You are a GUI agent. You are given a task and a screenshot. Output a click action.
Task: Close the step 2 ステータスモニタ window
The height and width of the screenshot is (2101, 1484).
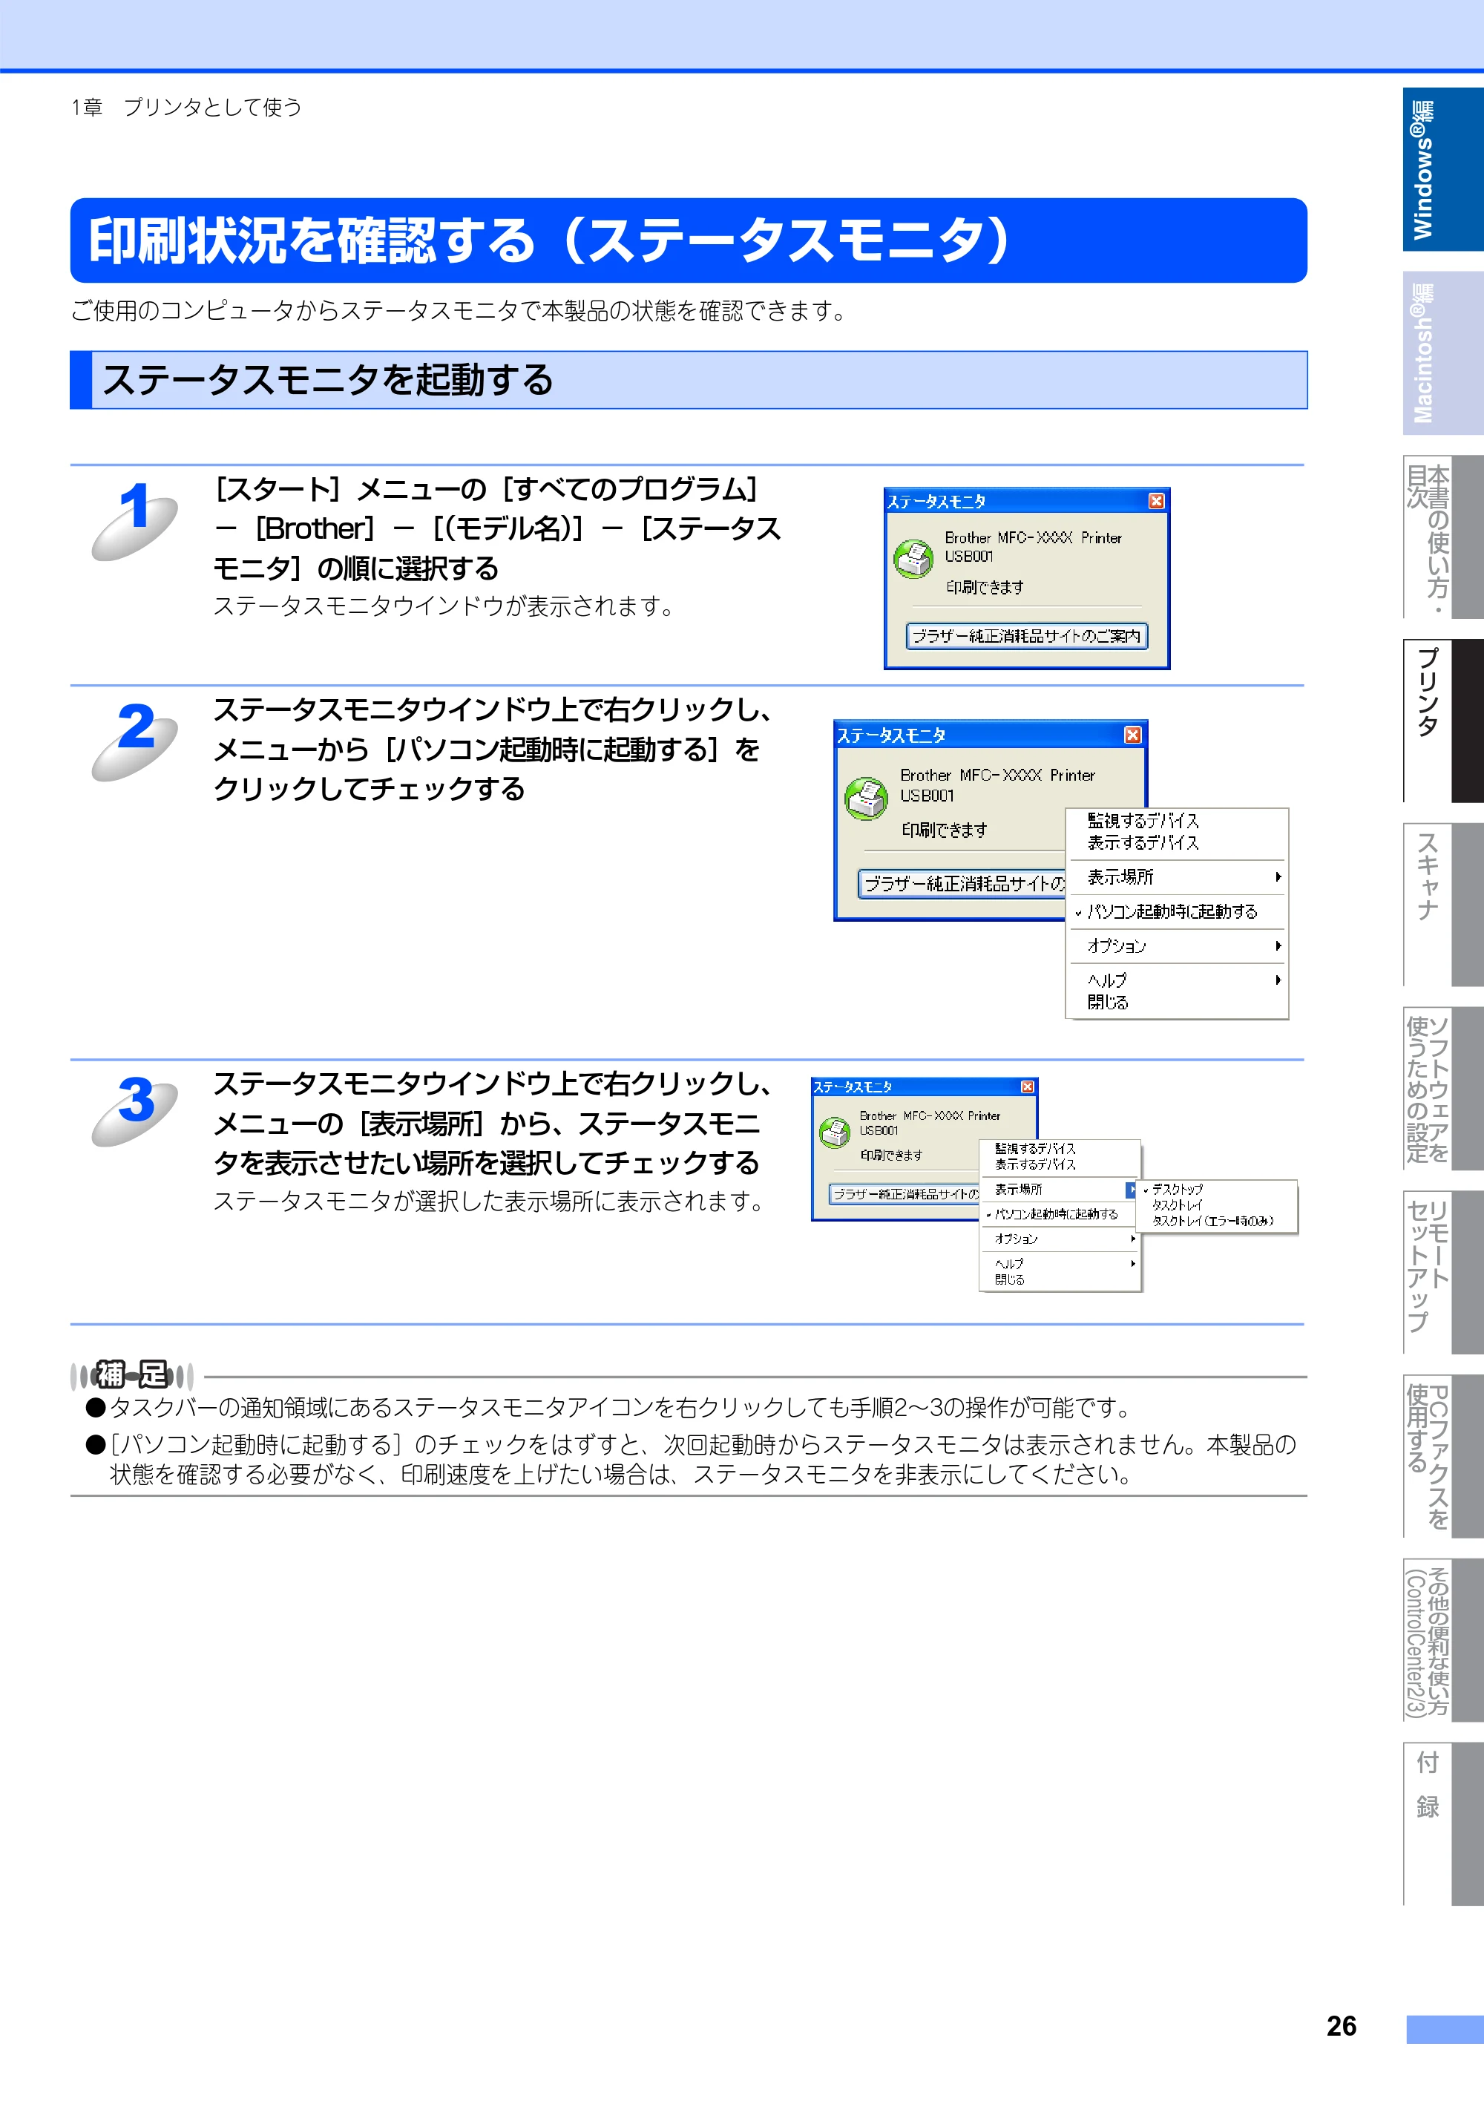[x=1133, y=735]
